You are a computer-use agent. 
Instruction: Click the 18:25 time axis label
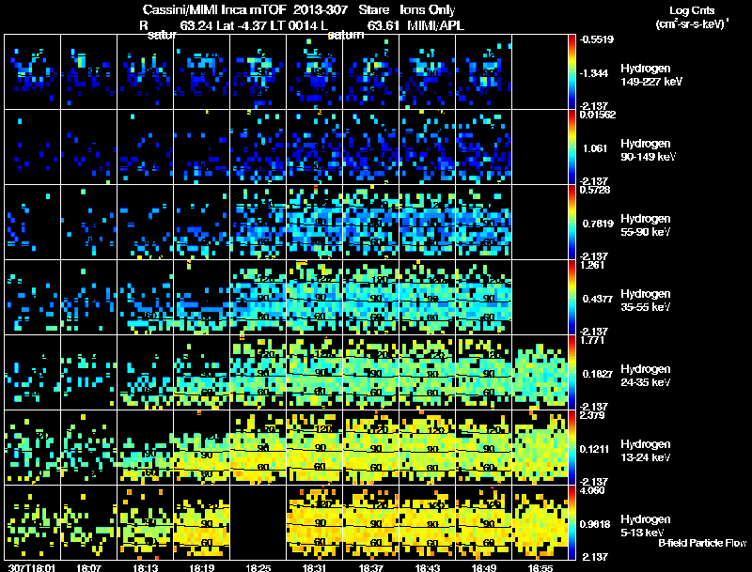258,568
